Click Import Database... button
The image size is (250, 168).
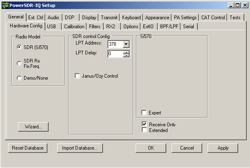click(80, 148)
